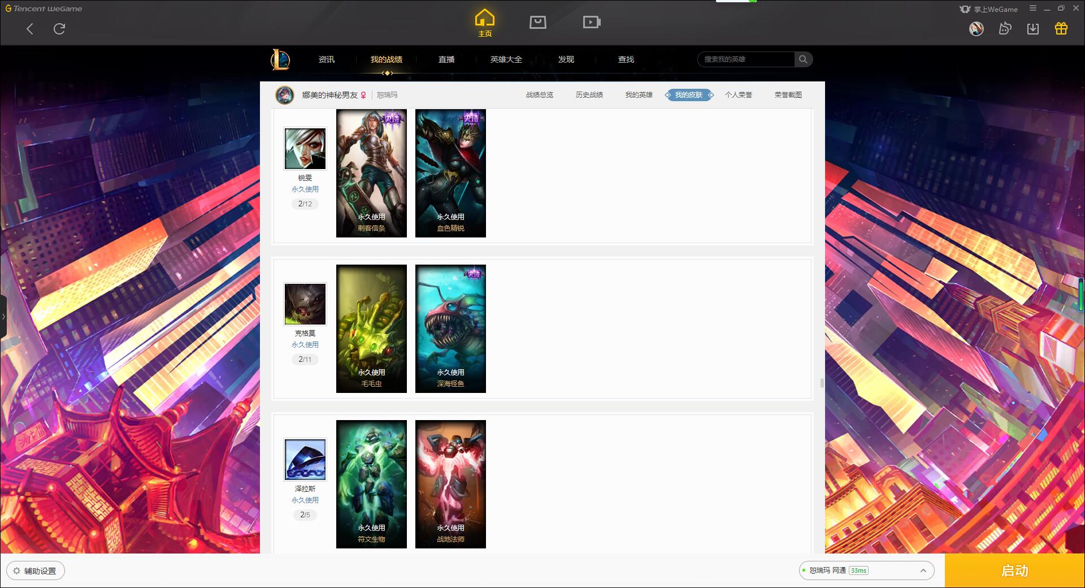
Task: Open the game store icon
Action: (538, 23)
